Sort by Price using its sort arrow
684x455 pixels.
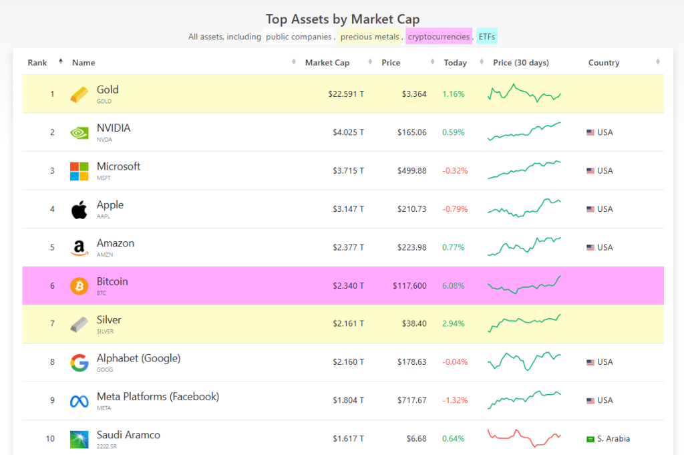(432, 61)
